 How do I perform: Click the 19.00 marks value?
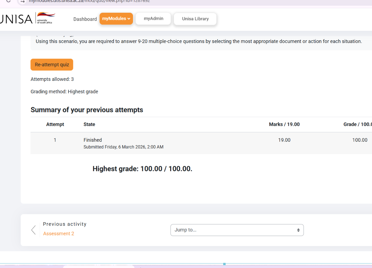[284, 140]
